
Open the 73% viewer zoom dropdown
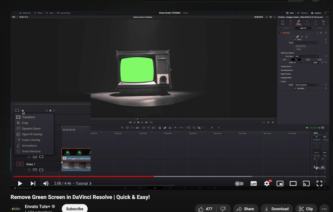[15, 17]
